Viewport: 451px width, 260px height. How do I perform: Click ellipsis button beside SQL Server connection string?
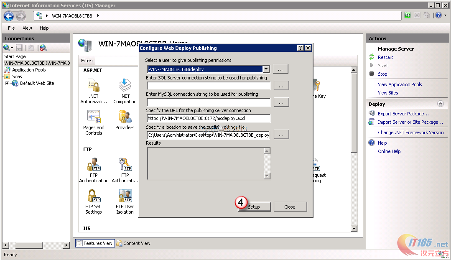[x=281, y=86]
